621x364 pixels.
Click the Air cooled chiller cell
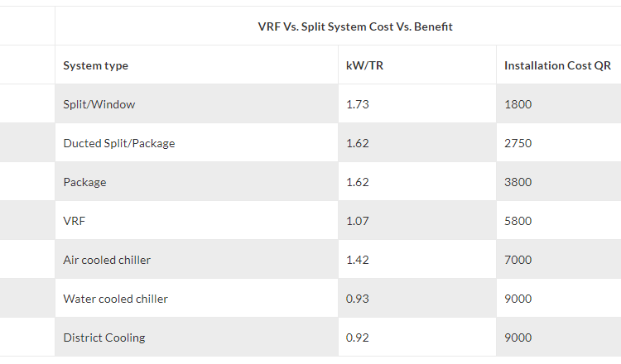107,260
